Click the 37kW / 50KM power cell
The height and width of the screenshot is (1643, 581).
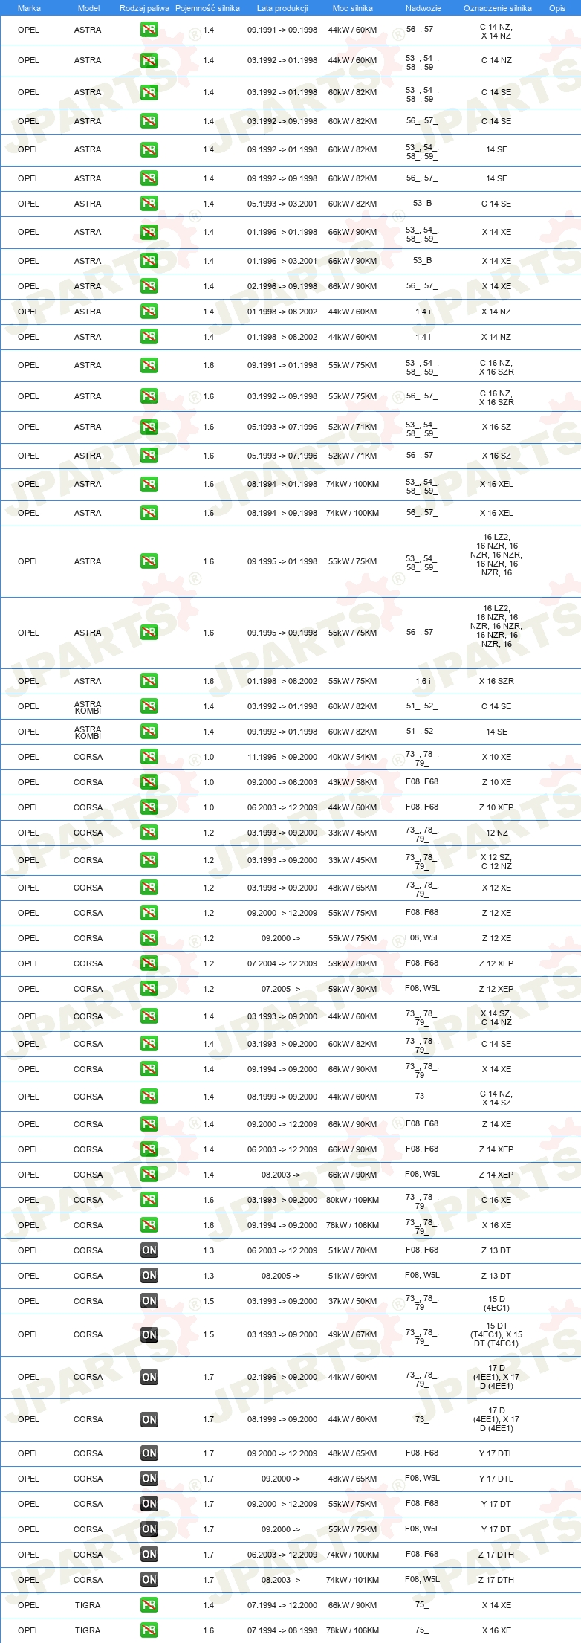tap(353, 1301)
